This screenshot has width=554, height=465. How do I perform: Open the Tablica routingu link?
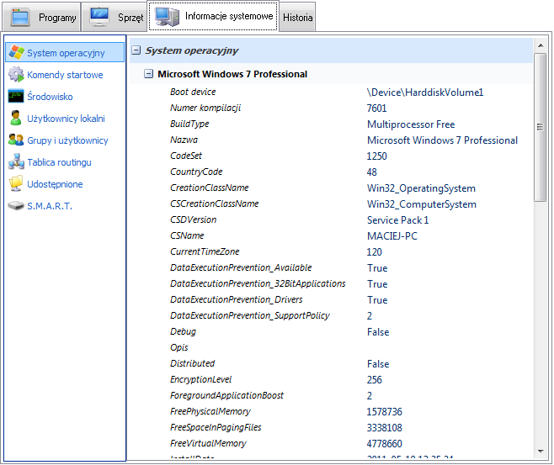pyautogui.click(x=59, y=162)
